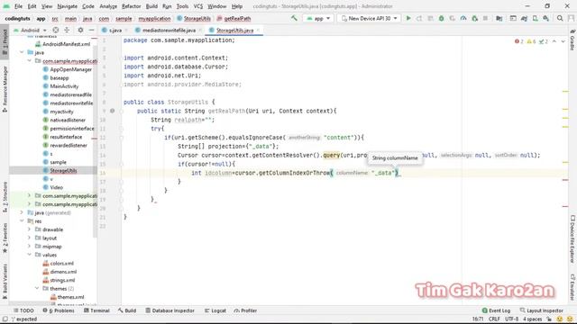
Task: Toggle the Device File Explorer sidebar tab
Action: coord(572,239)
